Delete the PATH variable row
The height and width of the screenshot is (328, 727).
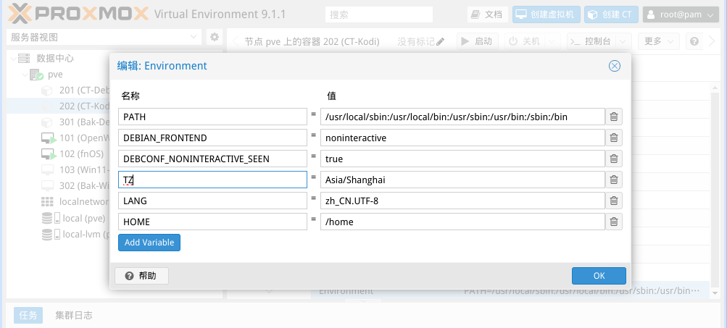pyautogui.click(x=613, y=117)
